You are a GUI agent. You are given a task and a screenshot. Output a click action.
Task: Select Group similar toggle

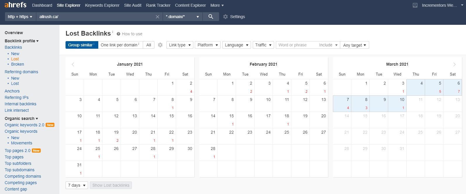click(x=82, y=45)
